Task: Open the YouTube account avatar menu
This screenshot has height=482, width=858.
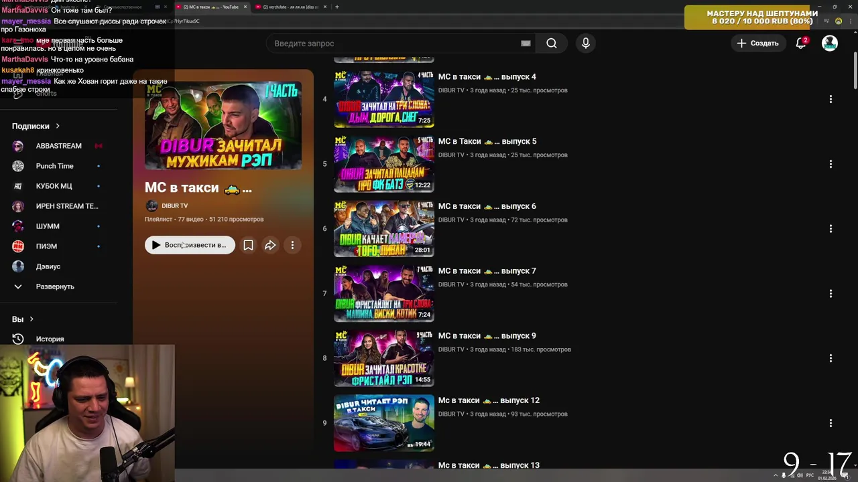Action: coord(830,44)
